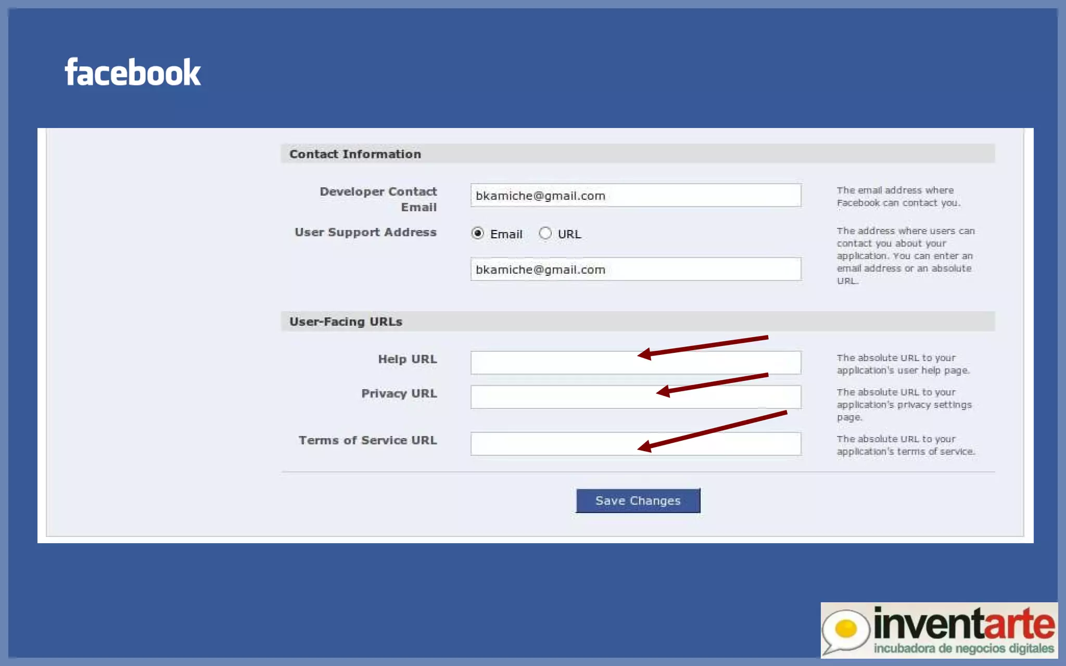1066x666 pixels.
Task: Click the Contact Information section header
Action: [356, 154]
